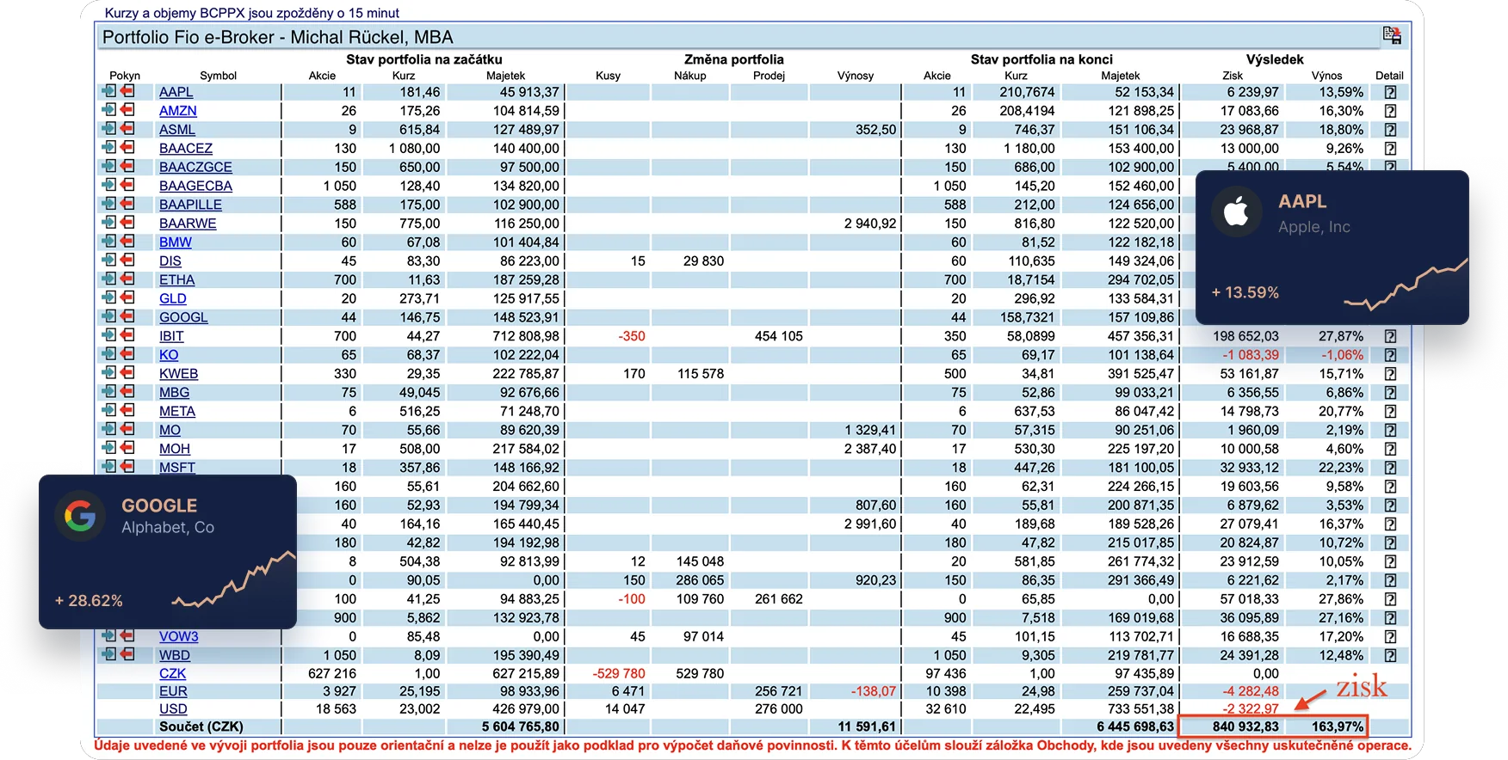The height and width of the screenshot is (760, 1508).
Task: Open the detail icon for MOH row
Action: 1390,449
